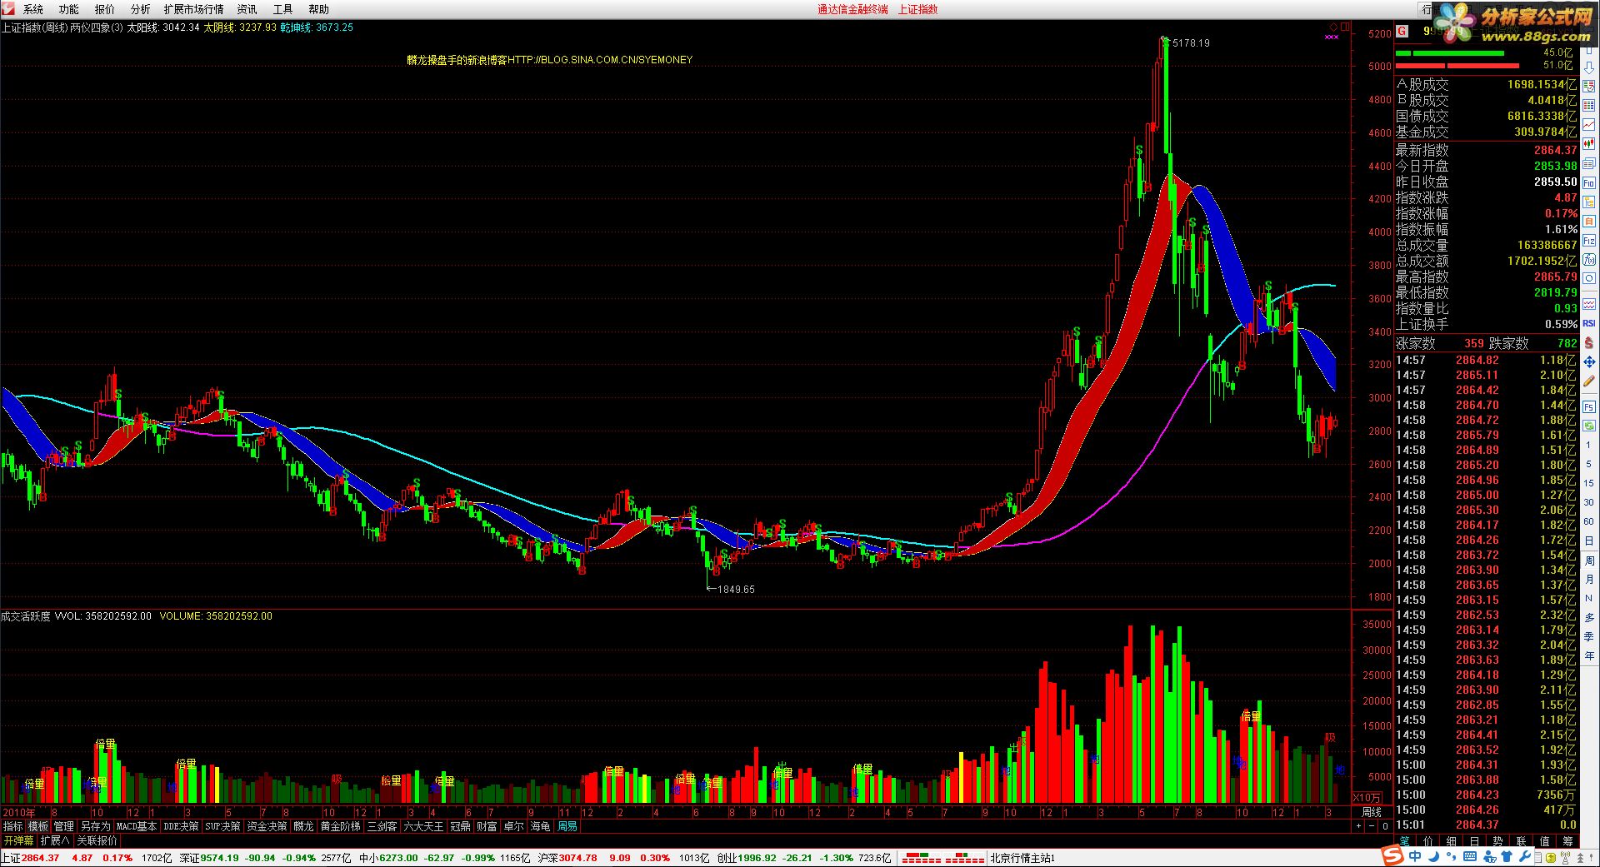The width and height of the screenshot is (1600, 867).
Task: Switch to 15-minute period
Action: point(1589,483)
